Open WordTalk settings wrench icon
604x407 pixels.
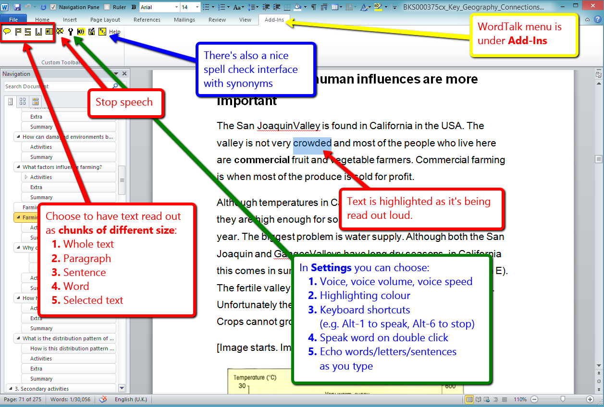point(71,32)
